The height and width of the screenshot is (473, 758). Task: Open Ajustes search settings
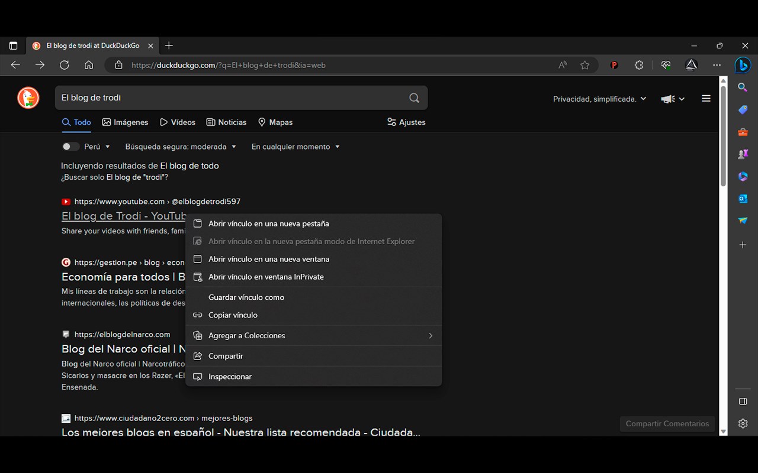click(406, 122)
